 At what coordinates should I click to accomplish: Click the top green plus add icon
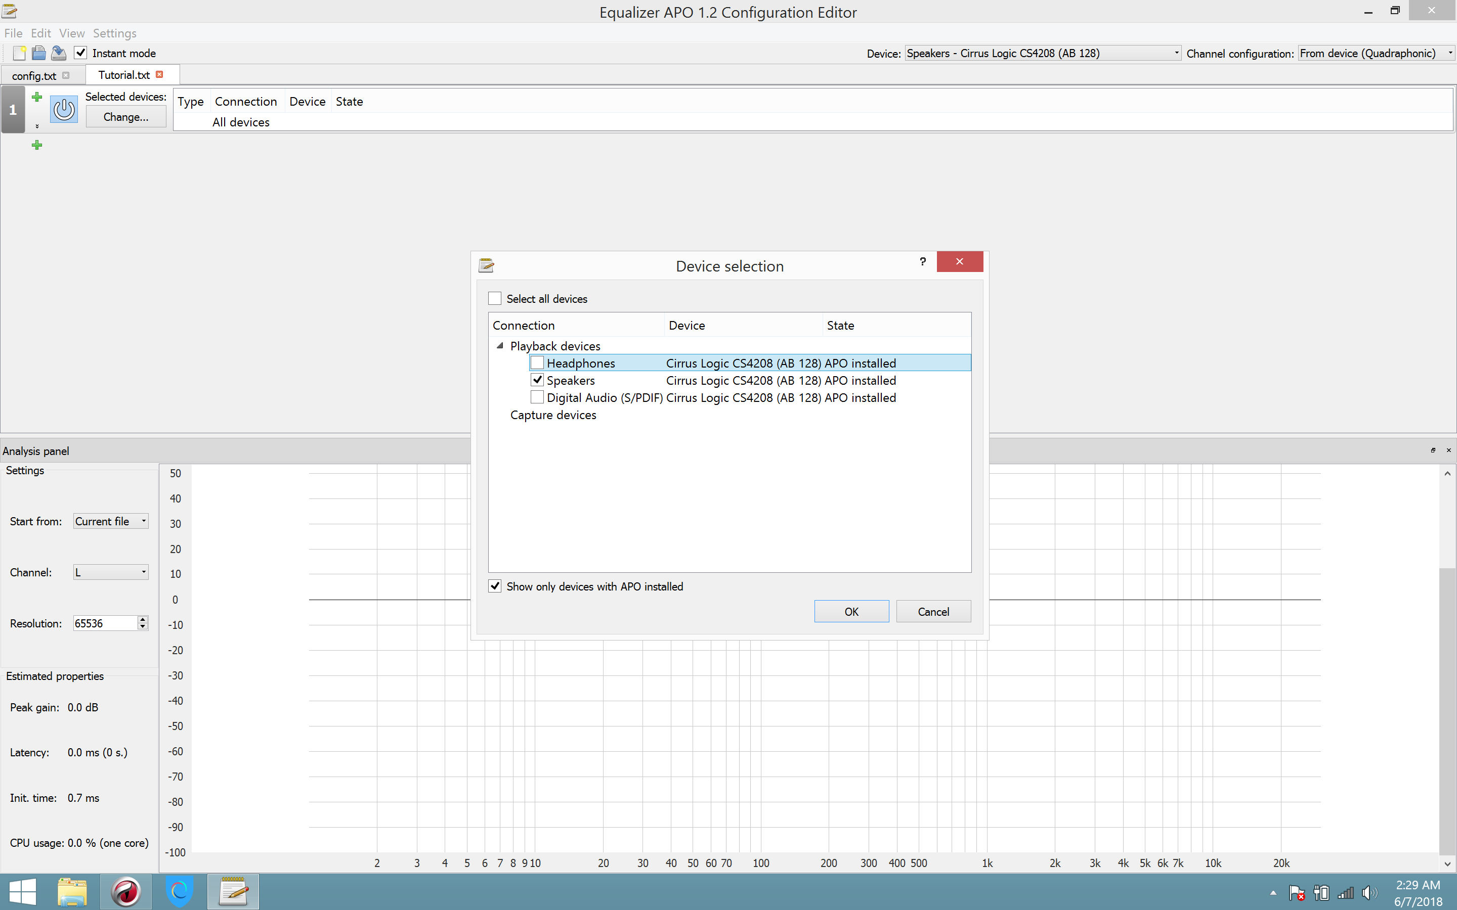(x=37, y=97)
